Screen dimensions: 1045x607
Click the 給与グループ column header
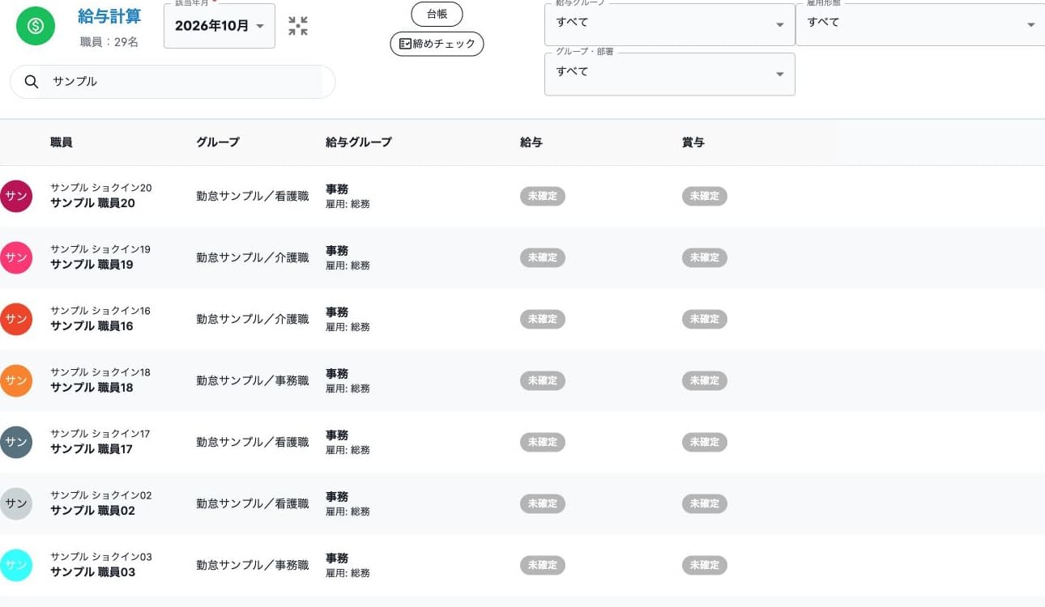pos(359,142)
